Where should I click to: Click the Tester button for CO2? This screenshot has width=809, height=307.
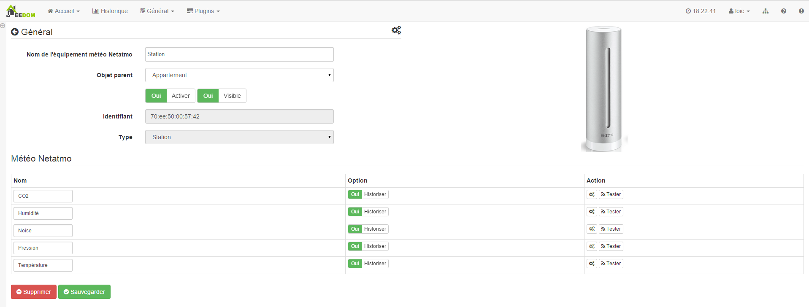[x=611, y=194]
